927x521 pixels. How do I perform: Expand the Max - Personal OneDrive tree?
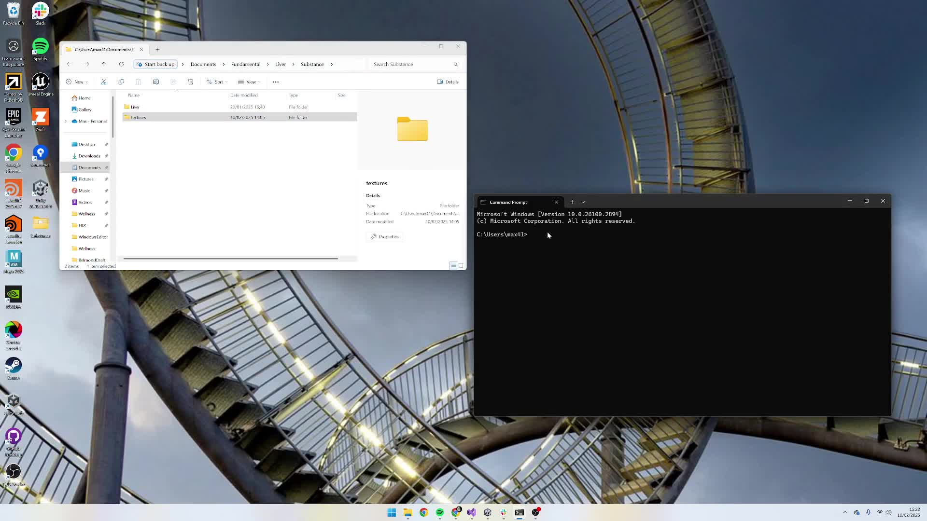coord(66,121)
